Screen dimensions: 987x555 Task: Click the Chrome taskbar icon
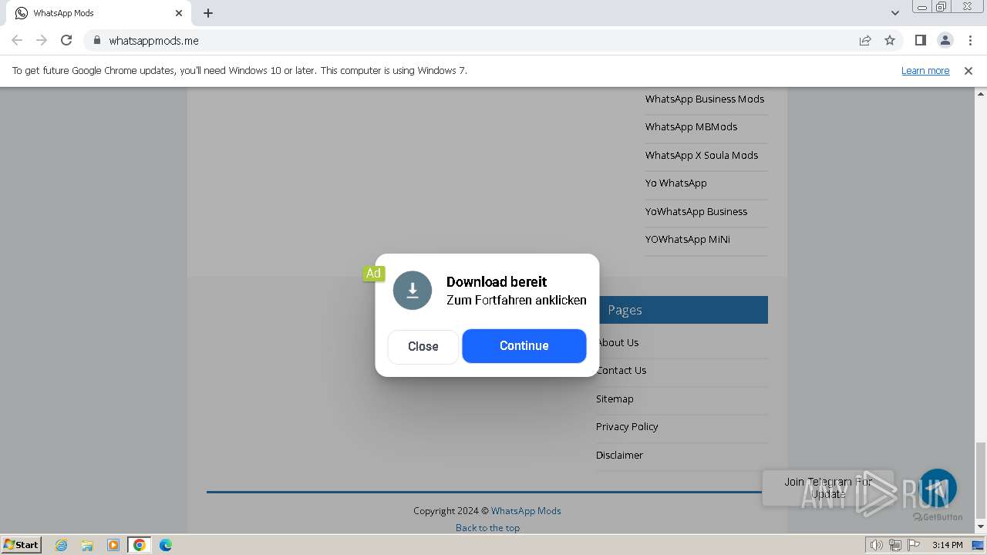pyautogui.click(x=139, y=545)
